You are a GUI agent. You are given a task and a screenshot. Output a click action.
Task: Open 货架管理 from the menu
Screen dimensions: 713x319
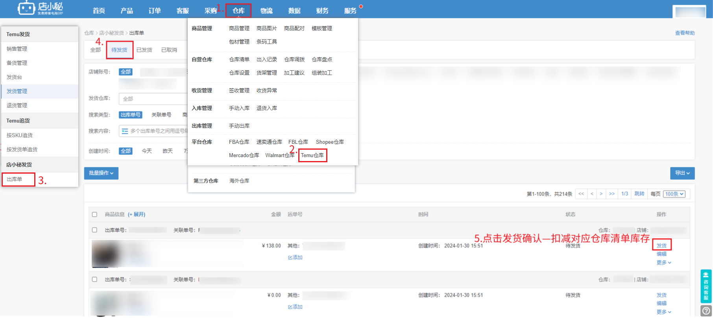coord(267,73)
